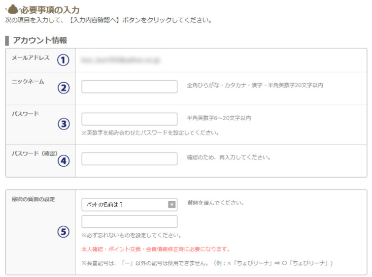Click the 秘密の質問の設定 label

coord(34,199)
